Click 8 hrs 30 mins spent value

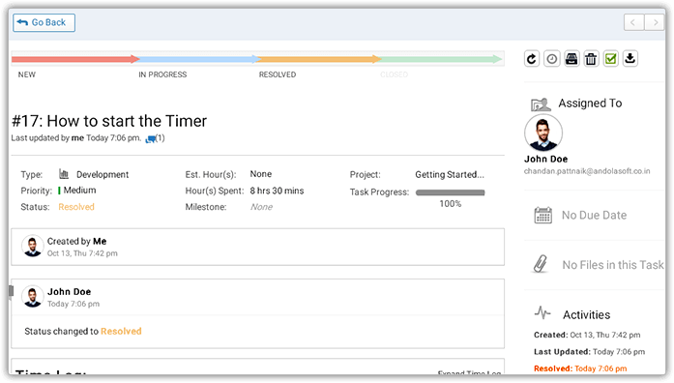pos(277,191)
